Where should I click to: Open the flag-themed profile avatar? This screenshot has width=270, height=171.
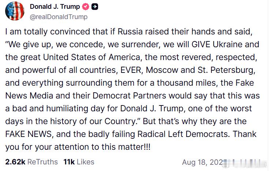15,11
